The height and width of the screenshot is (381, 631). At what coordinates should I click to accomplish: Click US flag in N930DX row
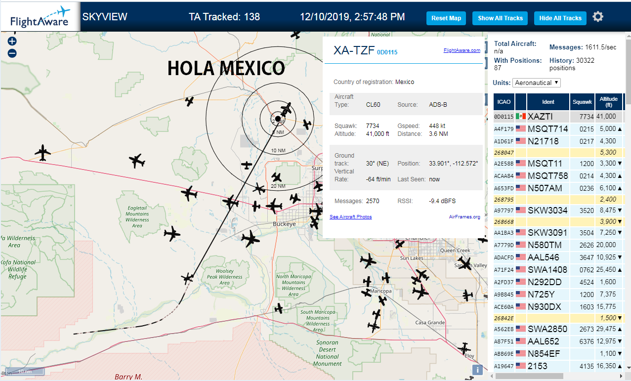(x=520, y=306)
